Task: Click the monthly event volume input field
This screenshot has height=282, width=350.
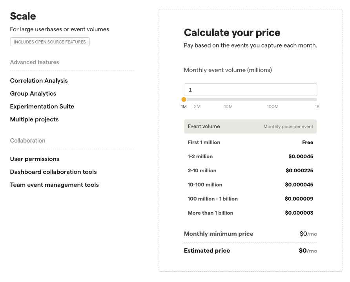Action: (250, 89)
